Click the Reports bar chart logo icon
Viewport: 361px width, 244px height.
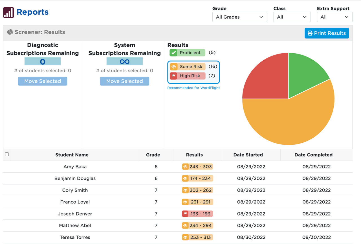(x=8, y=12)
